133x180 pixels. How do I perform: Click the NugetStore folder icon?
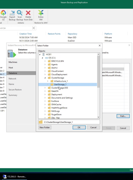(49, 114)
